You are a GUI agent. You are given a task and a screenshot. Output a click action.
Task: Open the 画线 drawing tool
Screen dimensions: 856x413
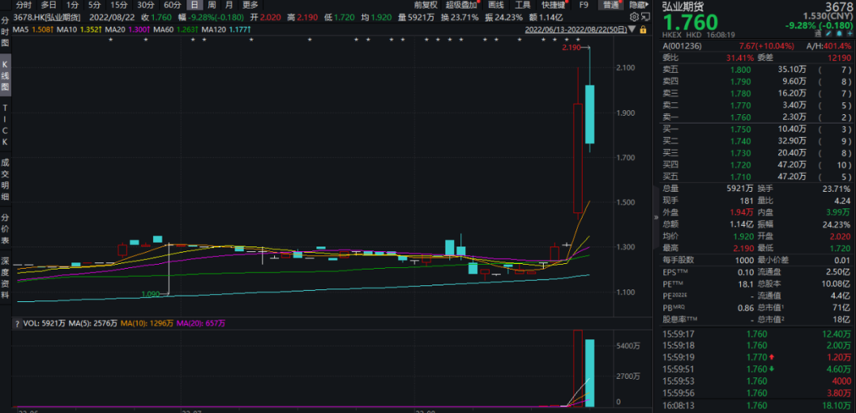click(x=495, y=5)
